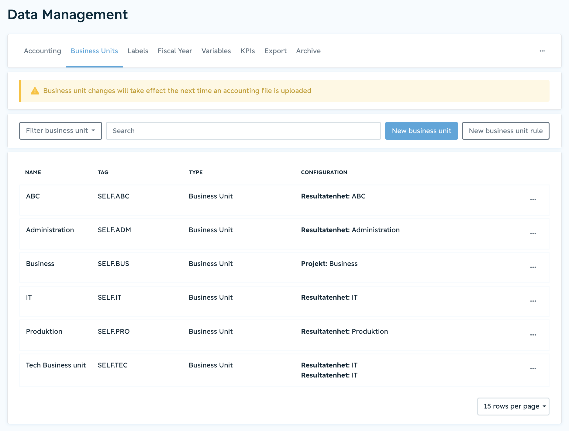The width and height of the screenshot is (569, 431).
Task: Click the New business unit button
Action: click(x=421, y=131)
